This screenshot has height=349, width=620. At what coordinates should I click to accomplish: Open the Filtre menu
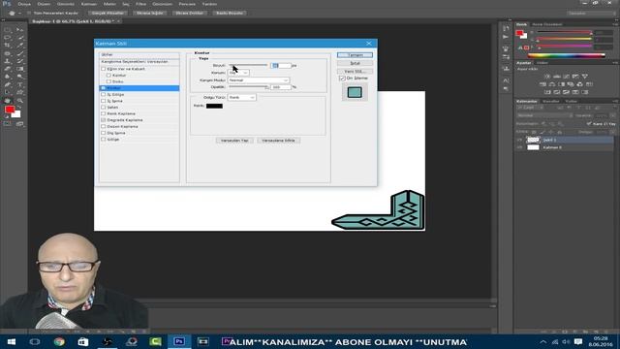pyautogui.click(x=141, y=4)
